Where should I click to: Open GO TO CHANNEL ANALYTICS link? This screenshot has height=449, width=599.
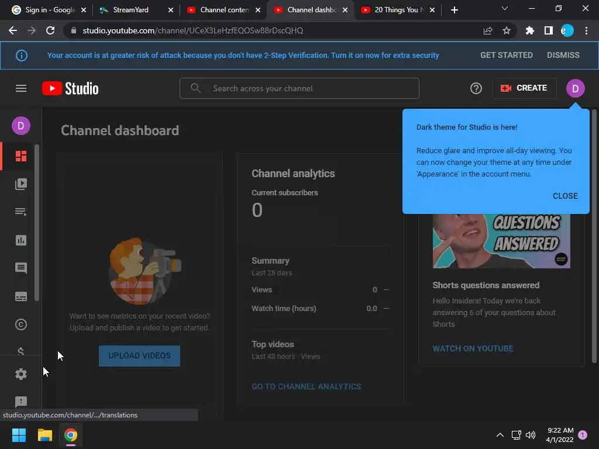coord(306,386)
